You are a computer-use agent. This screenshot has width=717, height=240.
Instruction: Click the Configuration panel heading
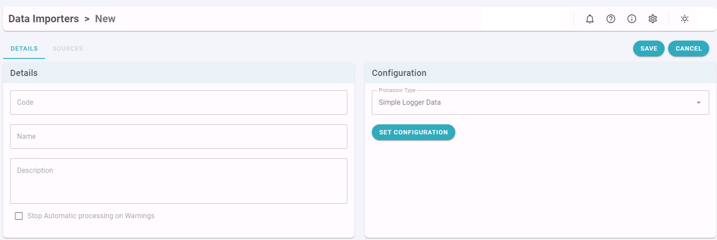point(399,73)
